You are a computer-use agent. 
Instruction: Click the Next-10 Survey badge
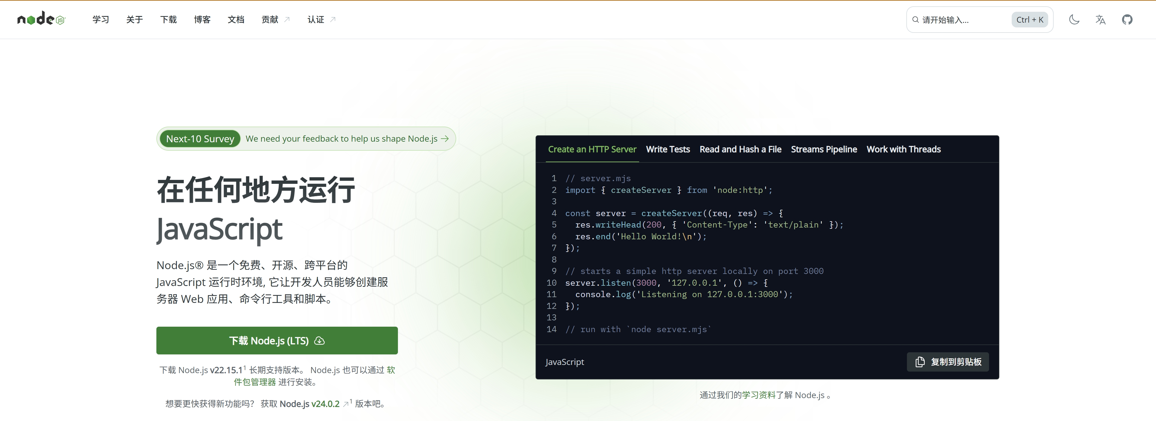coord(200,139)
